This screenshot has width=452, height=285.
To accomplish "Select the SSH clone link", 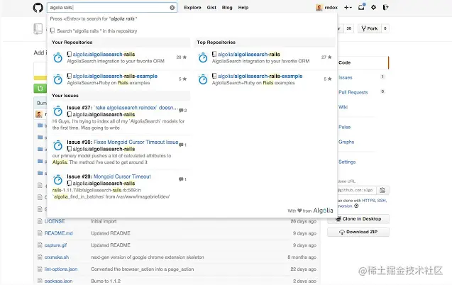I will 381,201.
